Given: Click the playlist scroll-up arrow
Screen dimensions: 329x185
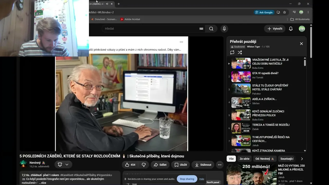Looking at the screenshot, I should tap(305, 58).
